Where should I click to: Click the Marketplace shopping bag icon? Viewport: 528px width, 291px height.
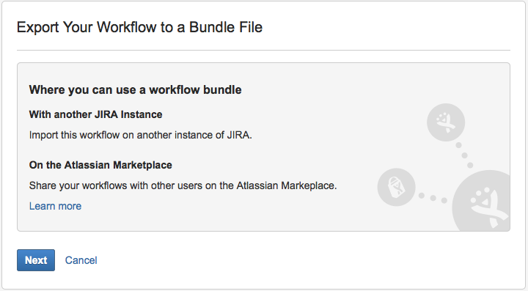396,187
